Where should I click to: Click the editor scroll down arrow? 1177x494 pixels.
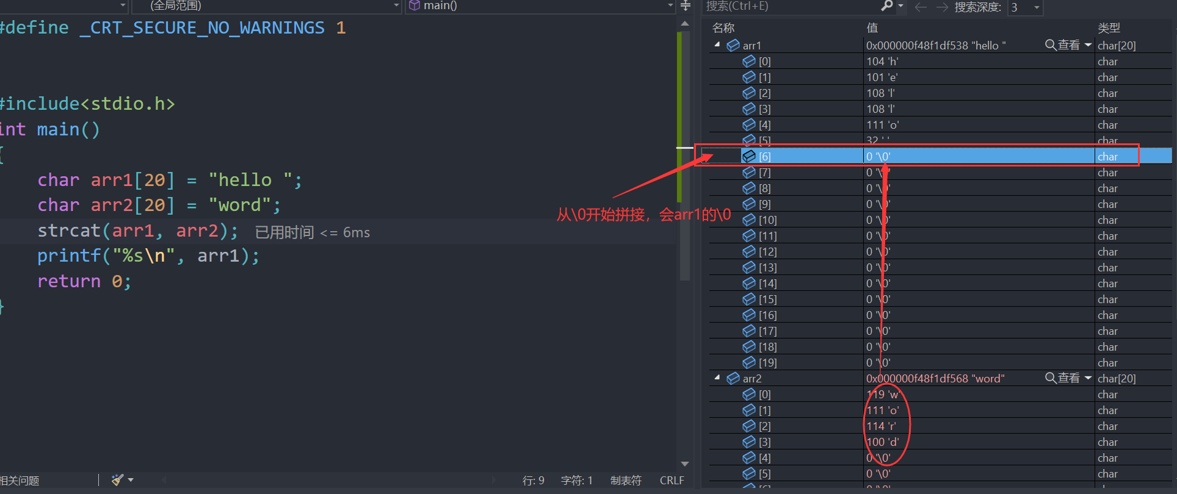(x=684, y=464)
